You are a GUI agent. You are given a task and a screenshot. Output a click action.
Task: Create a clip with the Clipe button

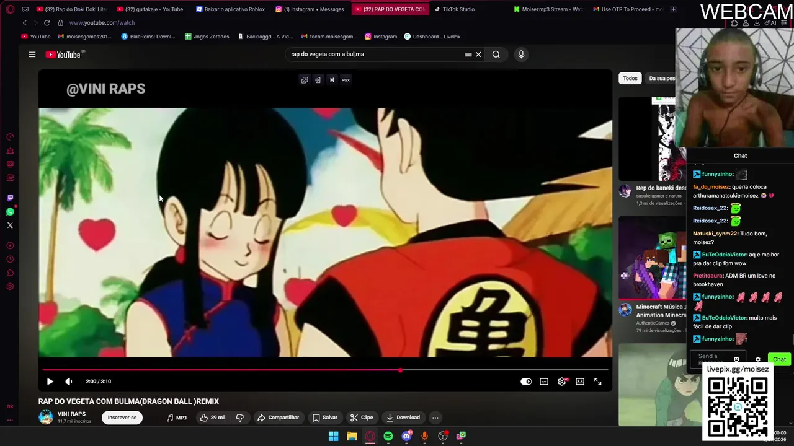coord(362,418)
